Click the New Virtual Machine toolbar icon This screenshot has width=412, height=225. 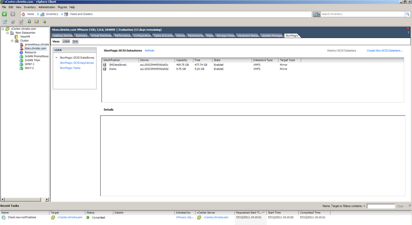click(x=5, y=22)
